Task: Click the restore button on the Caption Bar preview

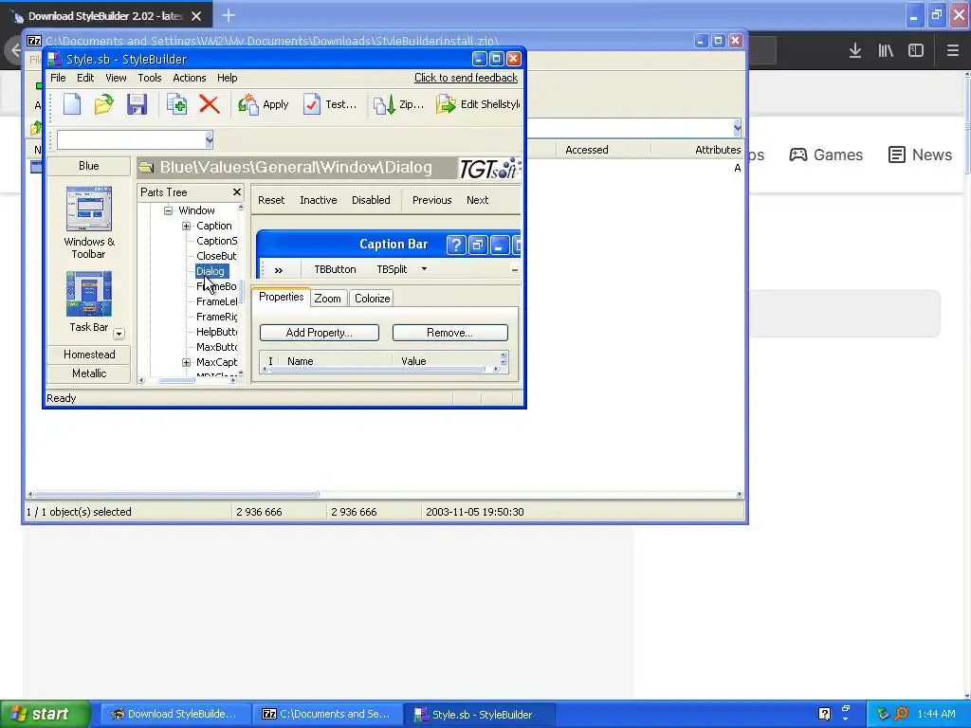Action: point(478,246)
